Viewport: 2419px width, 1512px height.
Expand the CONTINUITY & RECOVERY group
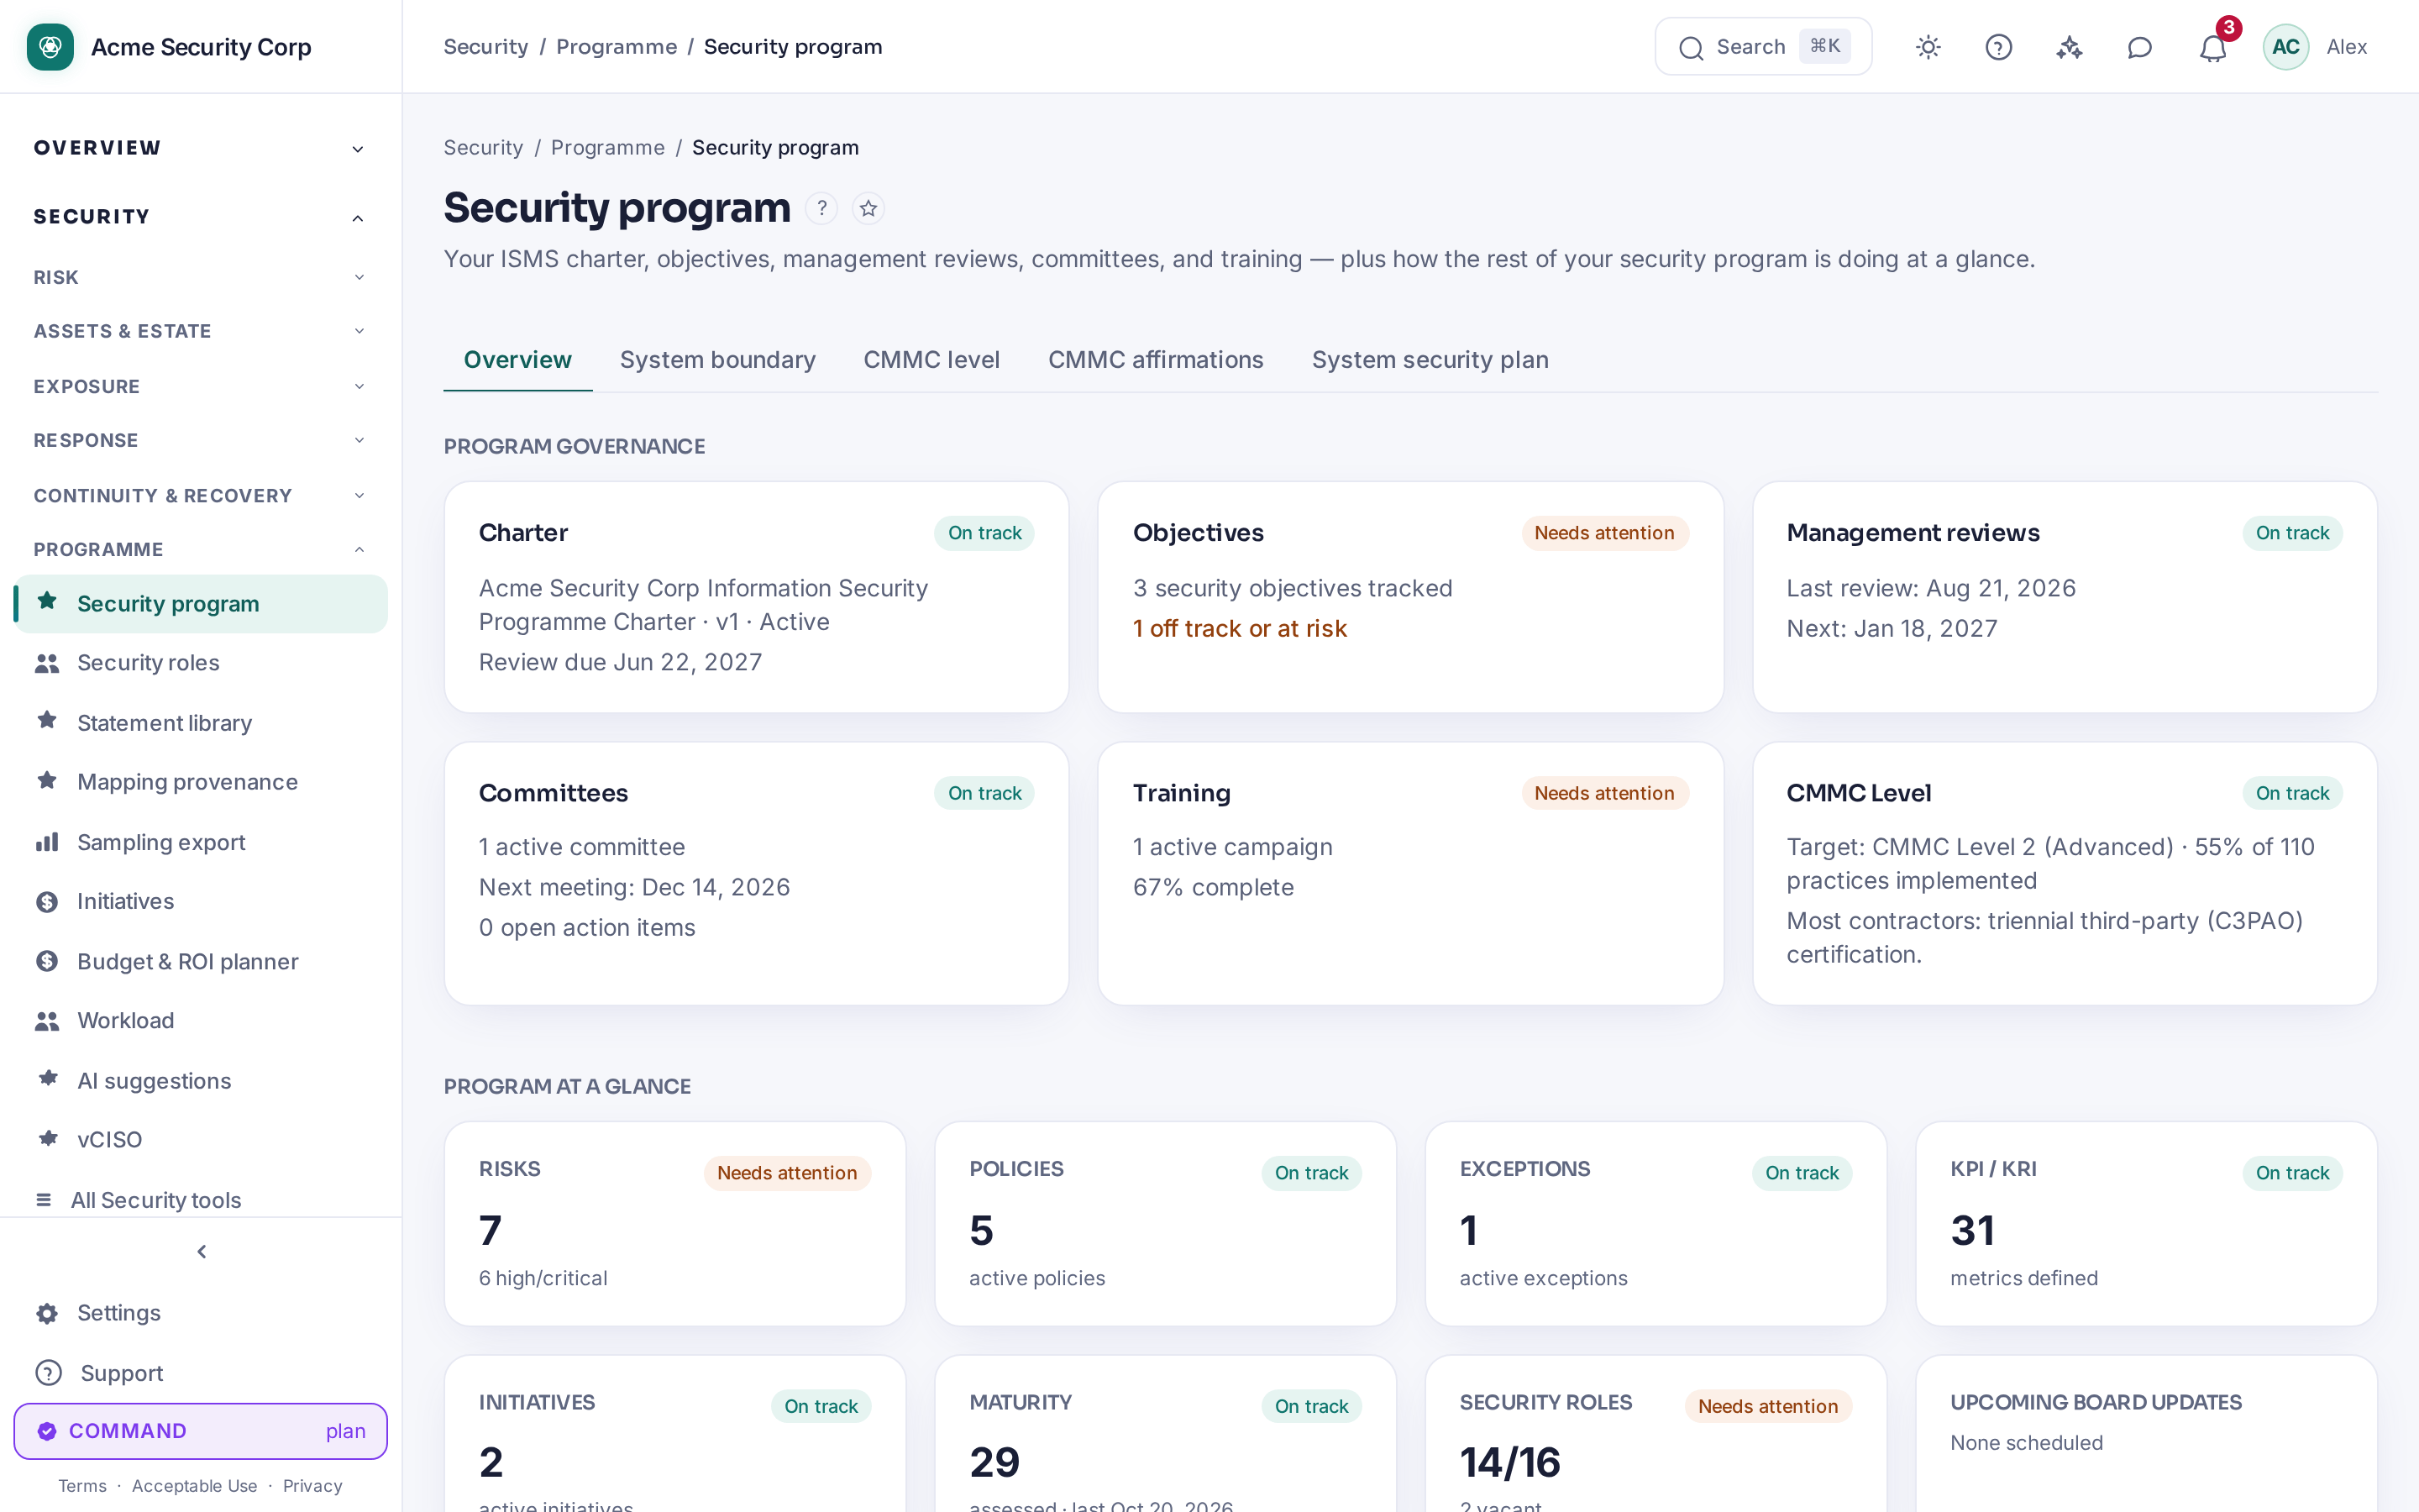[x=201, y=495]
